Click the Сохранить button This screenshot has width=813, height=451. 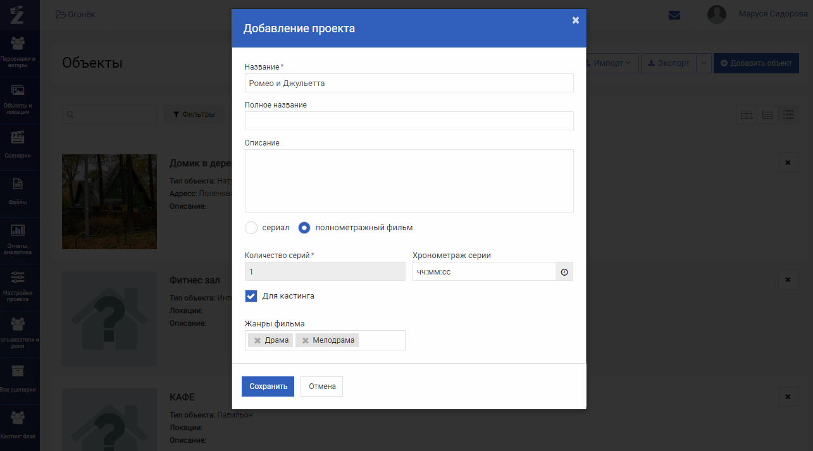tap(268, 386)
